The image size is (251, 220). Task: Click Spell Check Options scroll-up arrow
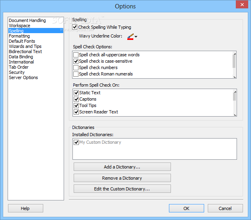235,54
